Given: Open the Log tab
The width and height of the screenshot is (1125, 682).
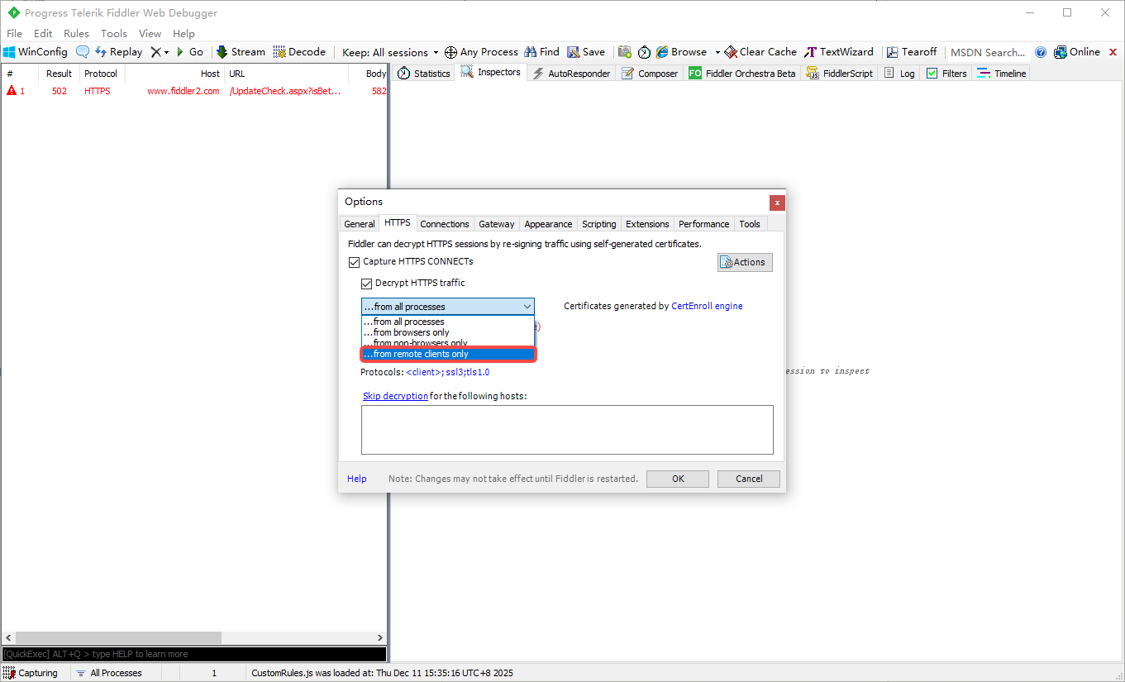Looking at the screenshot, I should tap(899, 74).
